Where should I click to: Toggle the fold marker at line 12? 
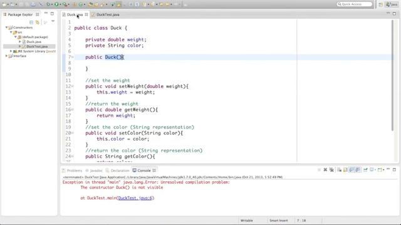73,86
